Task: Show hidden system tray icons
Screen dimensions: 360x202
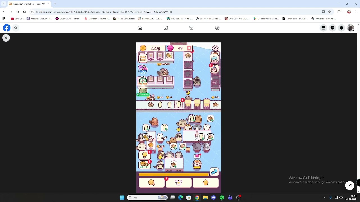Action: 324,198
